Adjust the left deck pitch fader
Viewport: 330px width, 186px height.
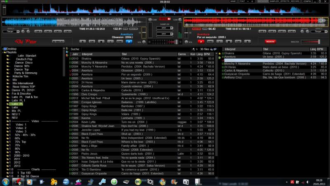(144, 33)
